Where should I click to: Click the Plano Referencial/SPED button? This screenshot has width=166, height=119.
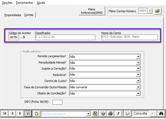(92, 11)
